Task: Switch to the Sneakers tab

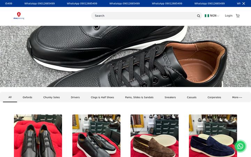Action: point(170,97)
